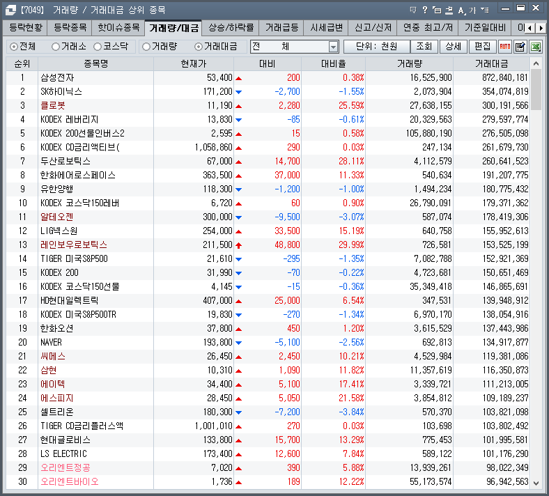This screenshot has height=496, width=549.
Task: Select the SK하이닉스 stock row
Action: pyautogui.click(x=268, y=92)
